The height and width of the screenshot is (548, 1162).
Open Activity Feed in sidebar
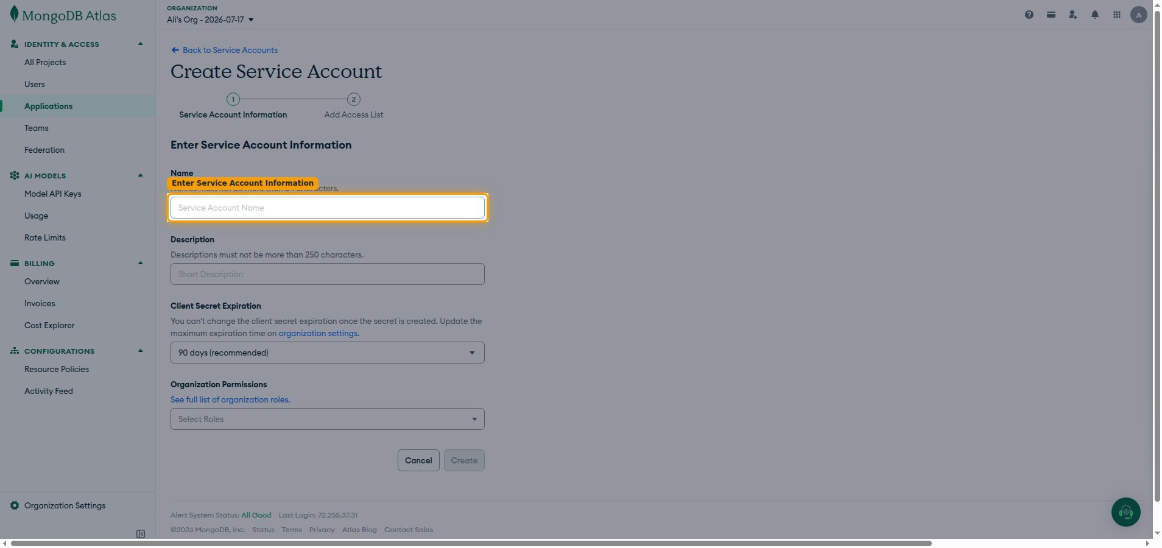coord(49,391)
